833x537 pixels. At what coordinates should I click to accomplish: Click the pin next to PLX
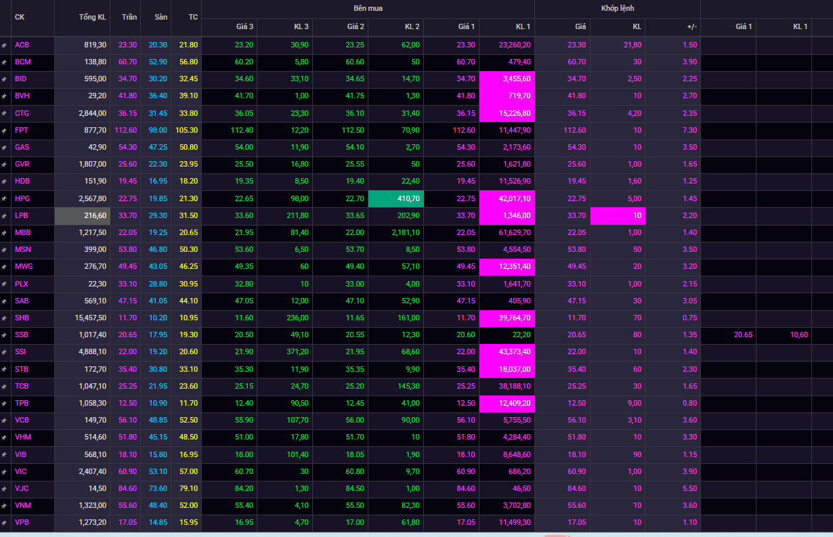(x=4, y=284)
